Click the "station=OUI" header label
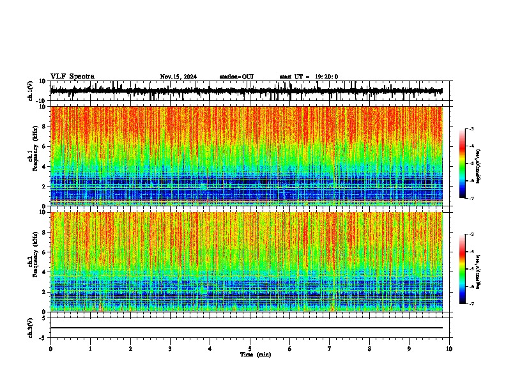This screenshot has width=506, height=391. [x=236, y=77]
